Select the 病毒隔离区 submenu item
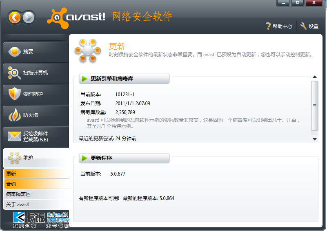Viewport: 327px width, 231px height. 37,194
